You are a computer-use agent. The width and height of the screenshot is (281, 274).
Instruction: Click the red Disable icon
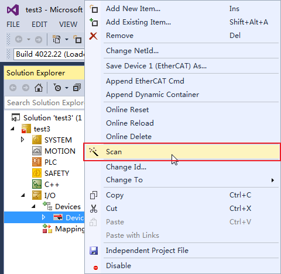pyautogui.click(x=95, y=268)
